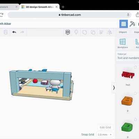The image size is (139, 139).
Task: Open the Text and numbers shapes dropdown
Action: 128,56
